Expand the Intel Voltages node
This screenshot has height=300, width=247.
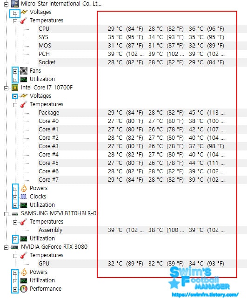(x=15, y=96)
